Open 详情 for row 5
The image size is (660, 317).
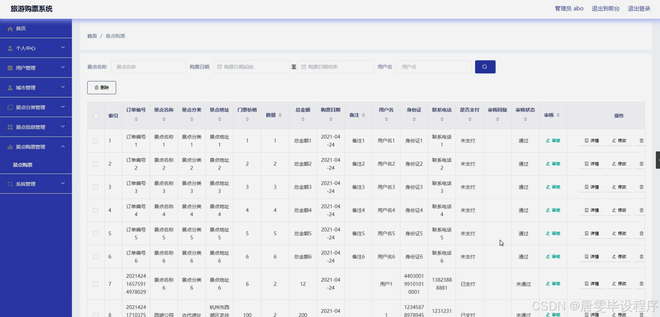tap(592, 233)
